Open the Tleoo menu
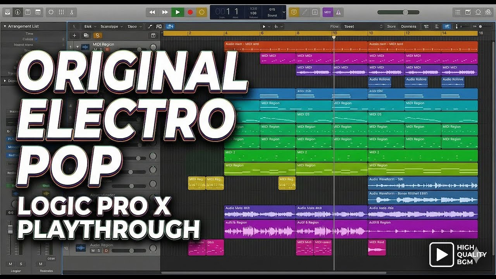The height and width of the screenshot is (279, 496). tap(134, 26)
